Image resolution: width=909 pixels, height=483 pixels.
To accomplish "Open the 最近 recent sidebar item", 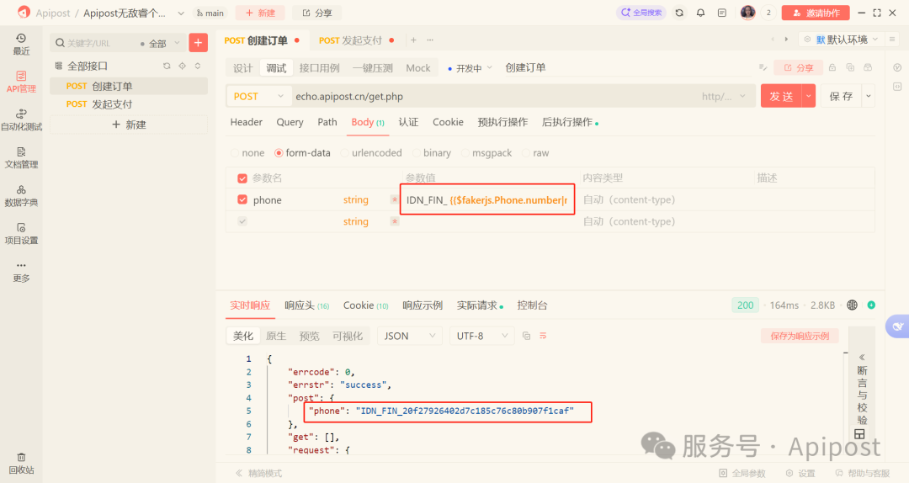I will pos(21,44).
